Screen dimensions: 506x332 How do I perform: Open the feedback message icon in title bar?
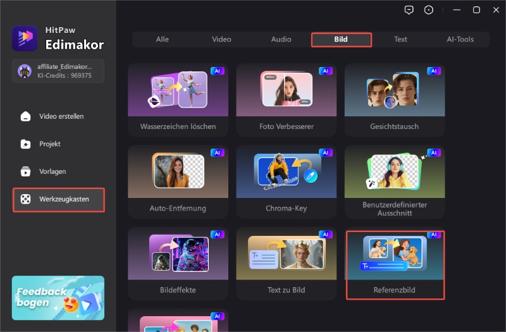point(410,9)
